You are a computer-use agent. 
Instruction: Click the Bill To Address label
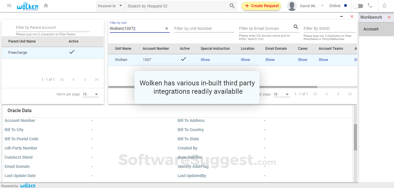click(191, 120)
